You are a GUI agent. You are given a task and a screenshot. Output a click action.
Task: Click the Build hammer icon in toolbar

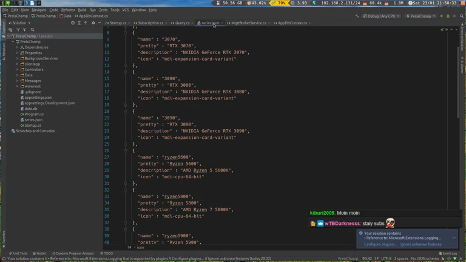357,16
